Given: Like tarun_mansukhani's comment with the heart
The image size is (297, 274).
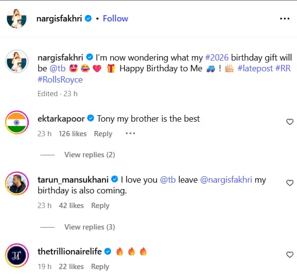Looking at the screenshot, I should (290, 183).
